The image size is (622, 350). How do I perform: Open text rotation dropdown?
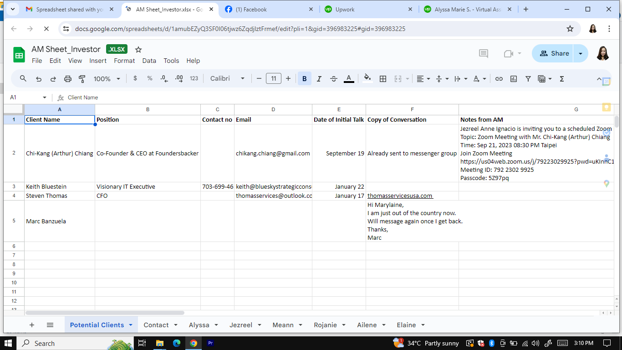479,79
